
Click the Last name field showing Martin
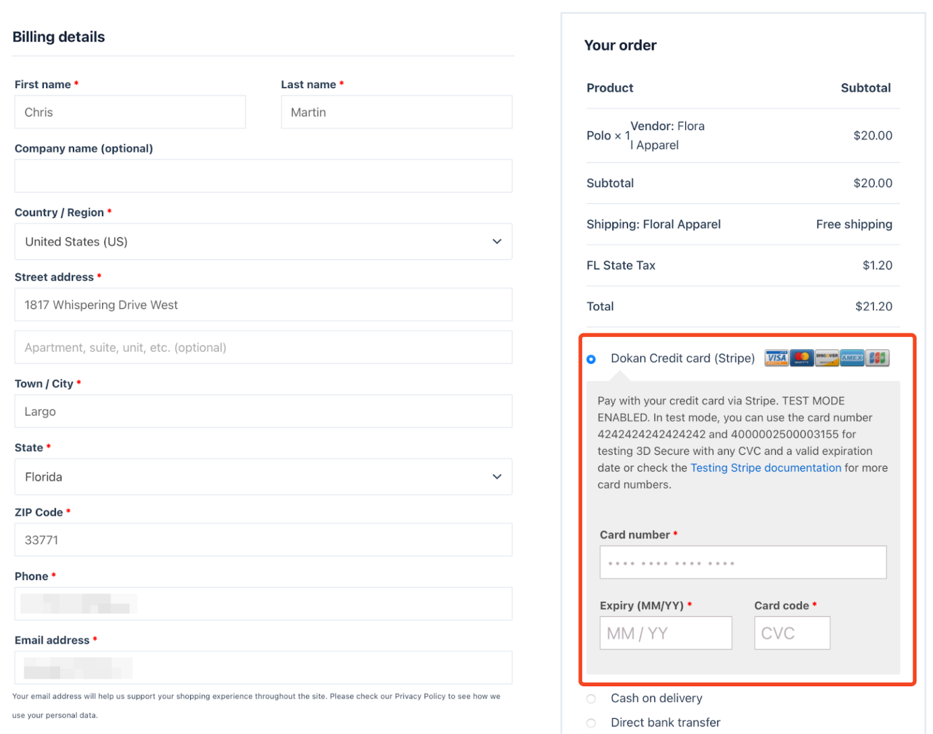[x=396, y=112]
